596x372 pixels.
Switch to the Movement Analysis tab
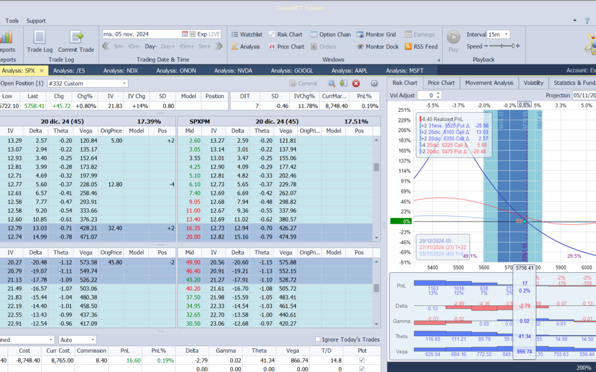coord(488,83)
